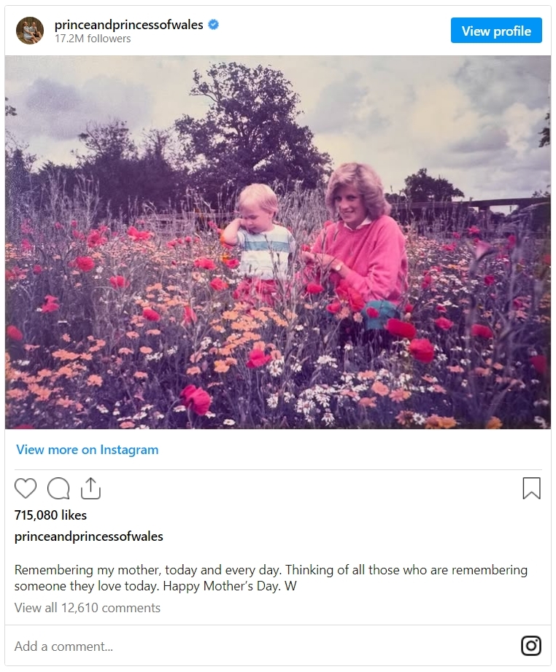Follow the View more on Instagram link
Image resolution: width=556 pixels, height=672 pixels.
tap(88, 450)
